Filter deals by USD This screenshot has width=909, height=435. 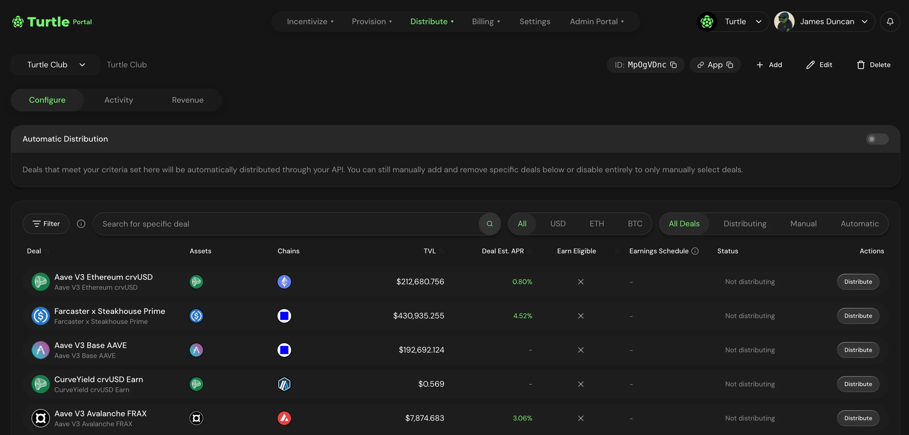coord(558,224)
